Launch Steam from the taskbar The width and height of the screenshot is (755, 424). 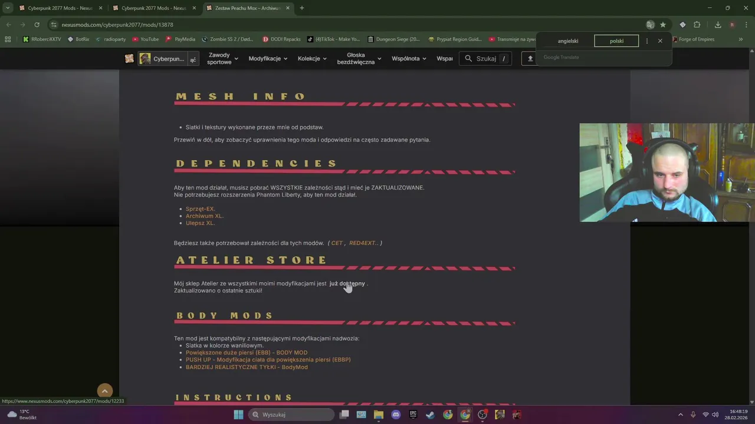[430, 415]
